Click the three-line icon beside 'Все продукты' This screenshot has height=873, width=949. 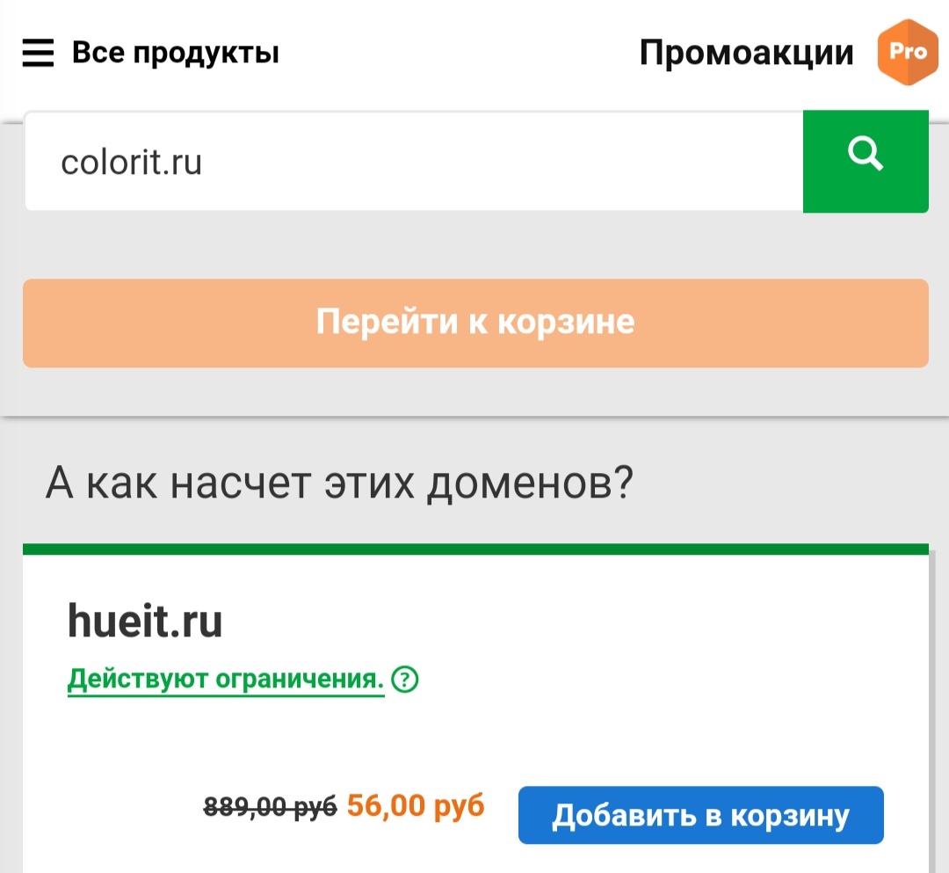point(38,54)
